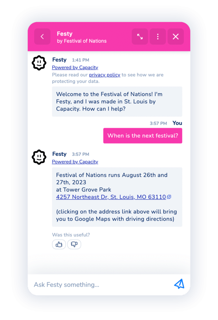Viewport: 218px width, 320px height.
Task: Click the Google Maps directions note text
Action: (x=116, y=215)
